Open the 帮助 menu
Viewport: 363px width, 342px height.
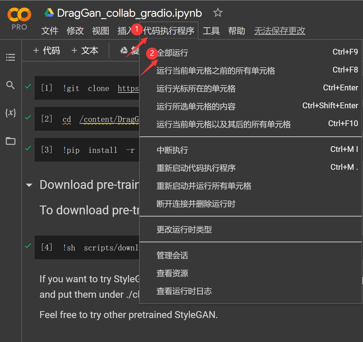pyautogui.click(x=237, y=31)
